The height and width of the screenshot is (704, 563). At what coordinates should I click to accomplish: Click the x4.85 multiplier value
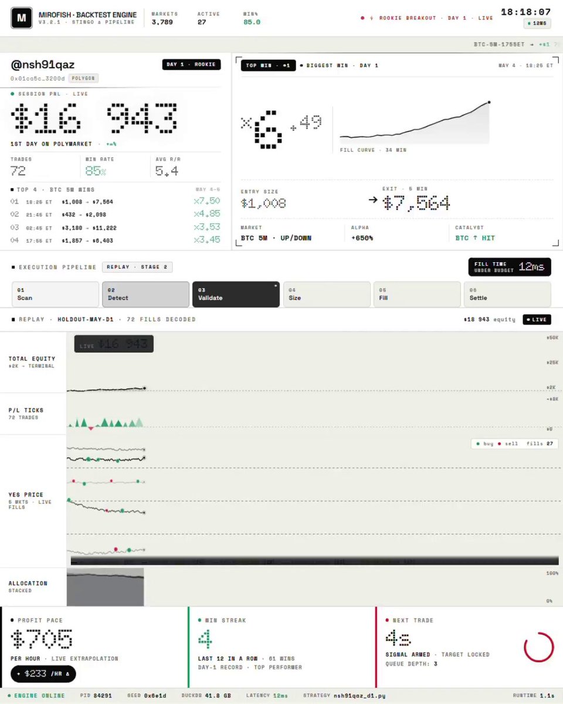(x=207, y=214)
